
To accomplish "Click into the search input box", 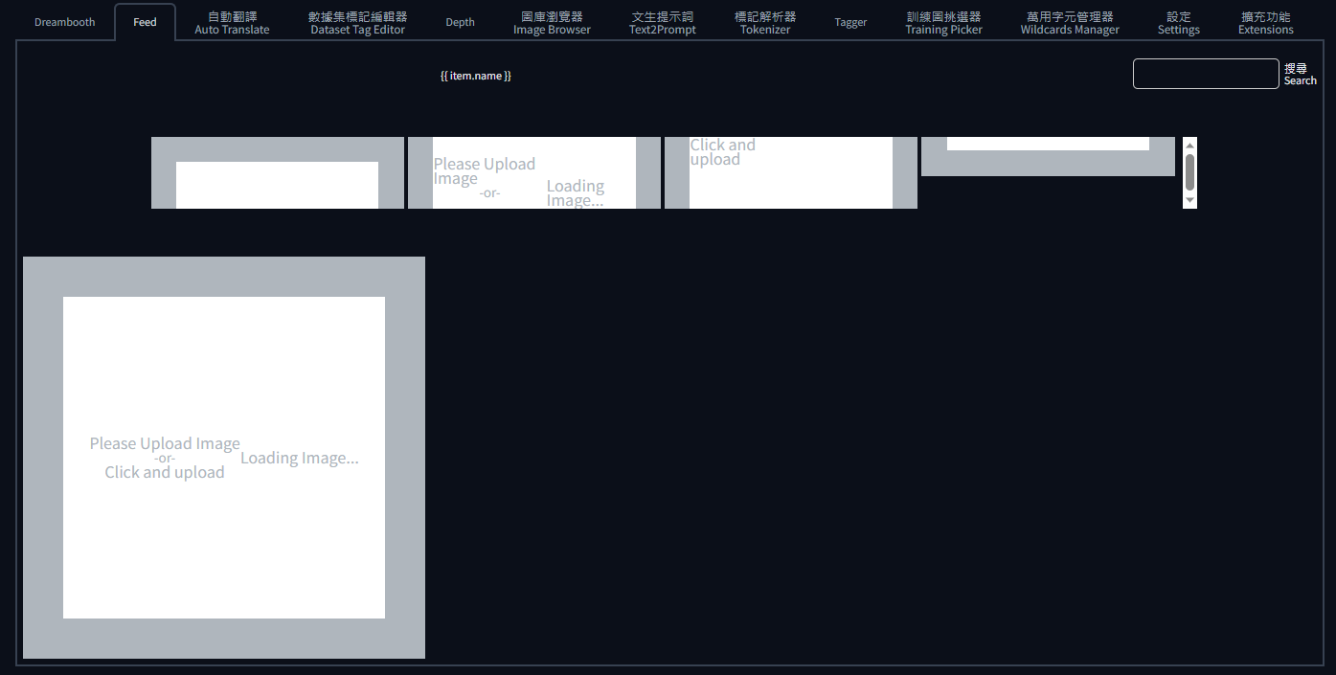I will [x=1206, y=74].
